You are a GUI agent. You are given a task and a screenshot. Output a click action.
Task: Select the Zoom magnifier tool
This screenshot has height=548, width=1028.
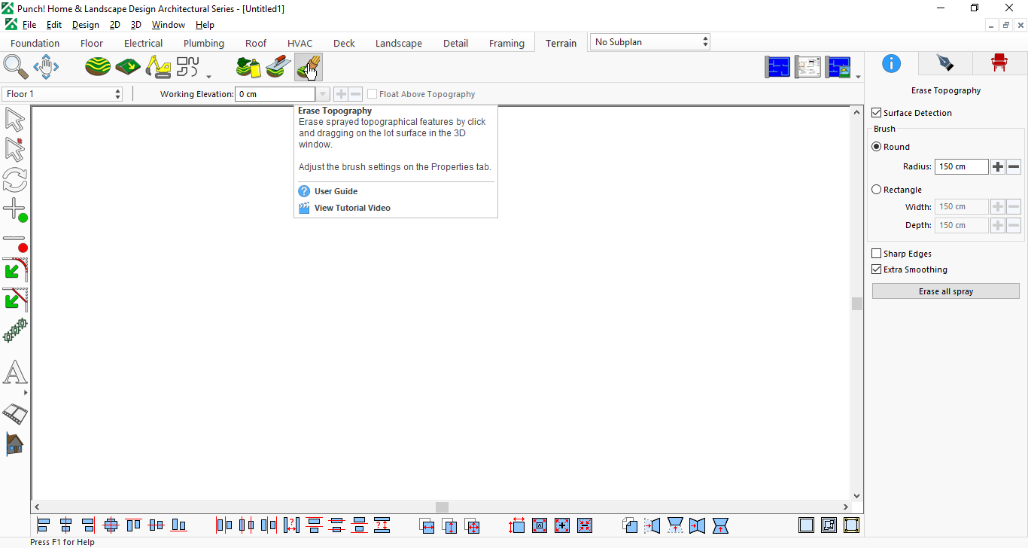pyautogui.click(x=16, y=67)
